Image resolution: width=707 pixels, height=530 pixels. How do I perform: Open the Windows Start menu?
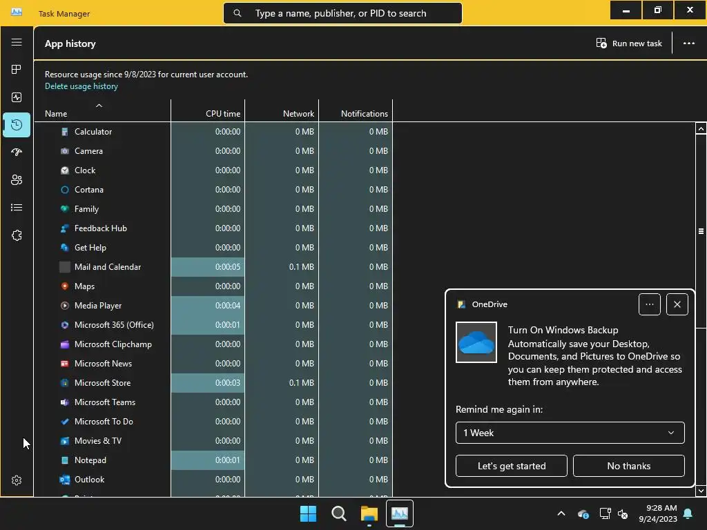[309, 513]
